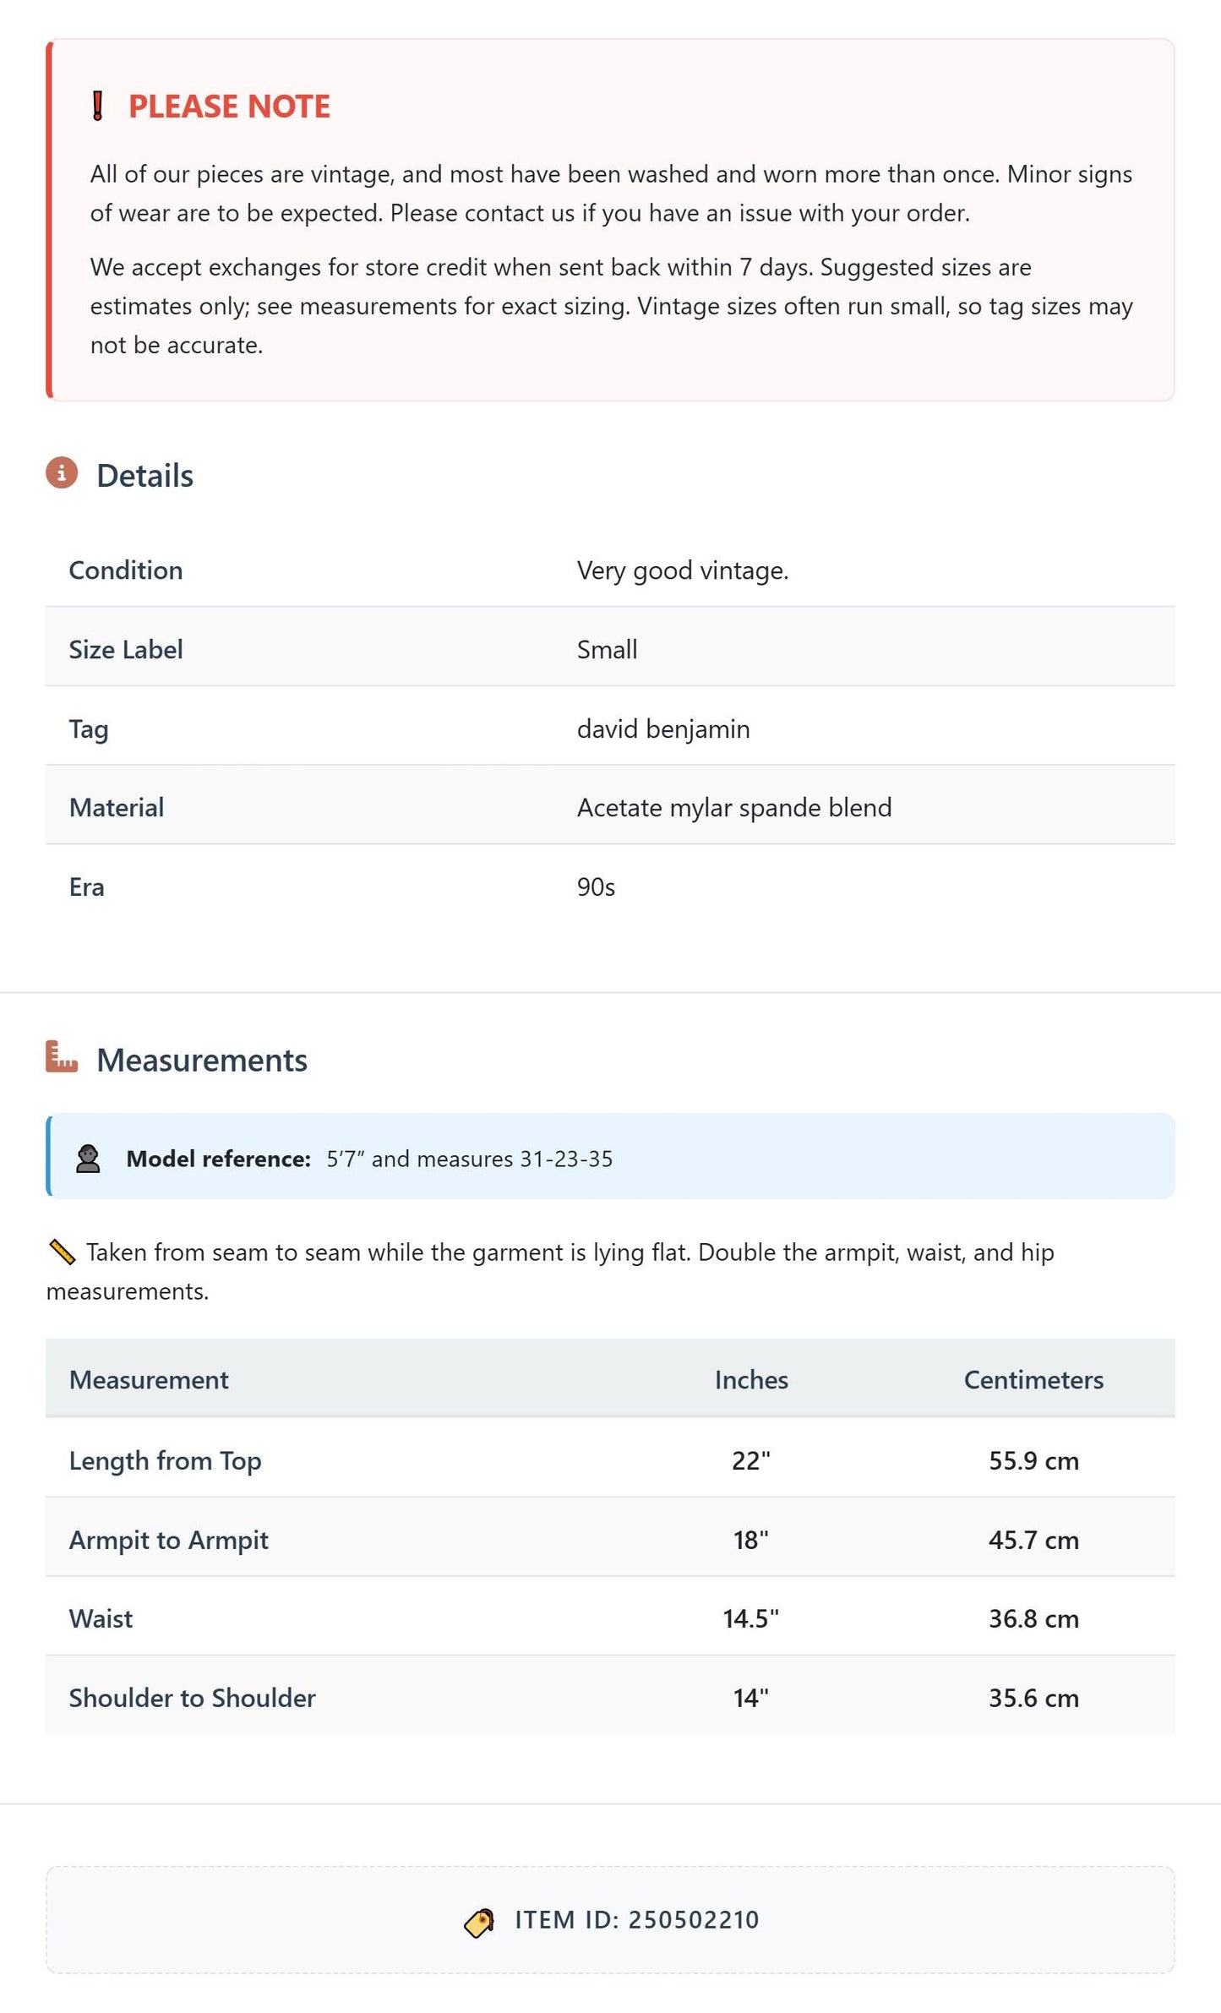Screen dimensions: 1221x2013
Task: Click the Inches column header
Action: point(751,1379)
